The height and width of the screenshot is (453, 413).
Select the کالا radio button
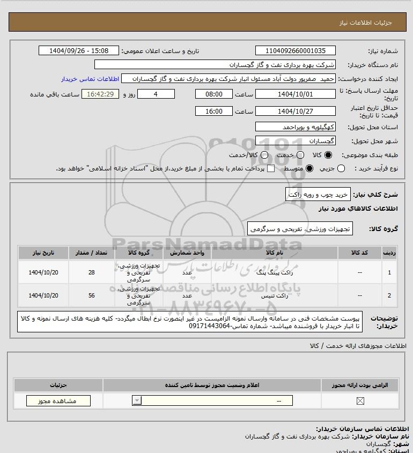coord(328,155)
